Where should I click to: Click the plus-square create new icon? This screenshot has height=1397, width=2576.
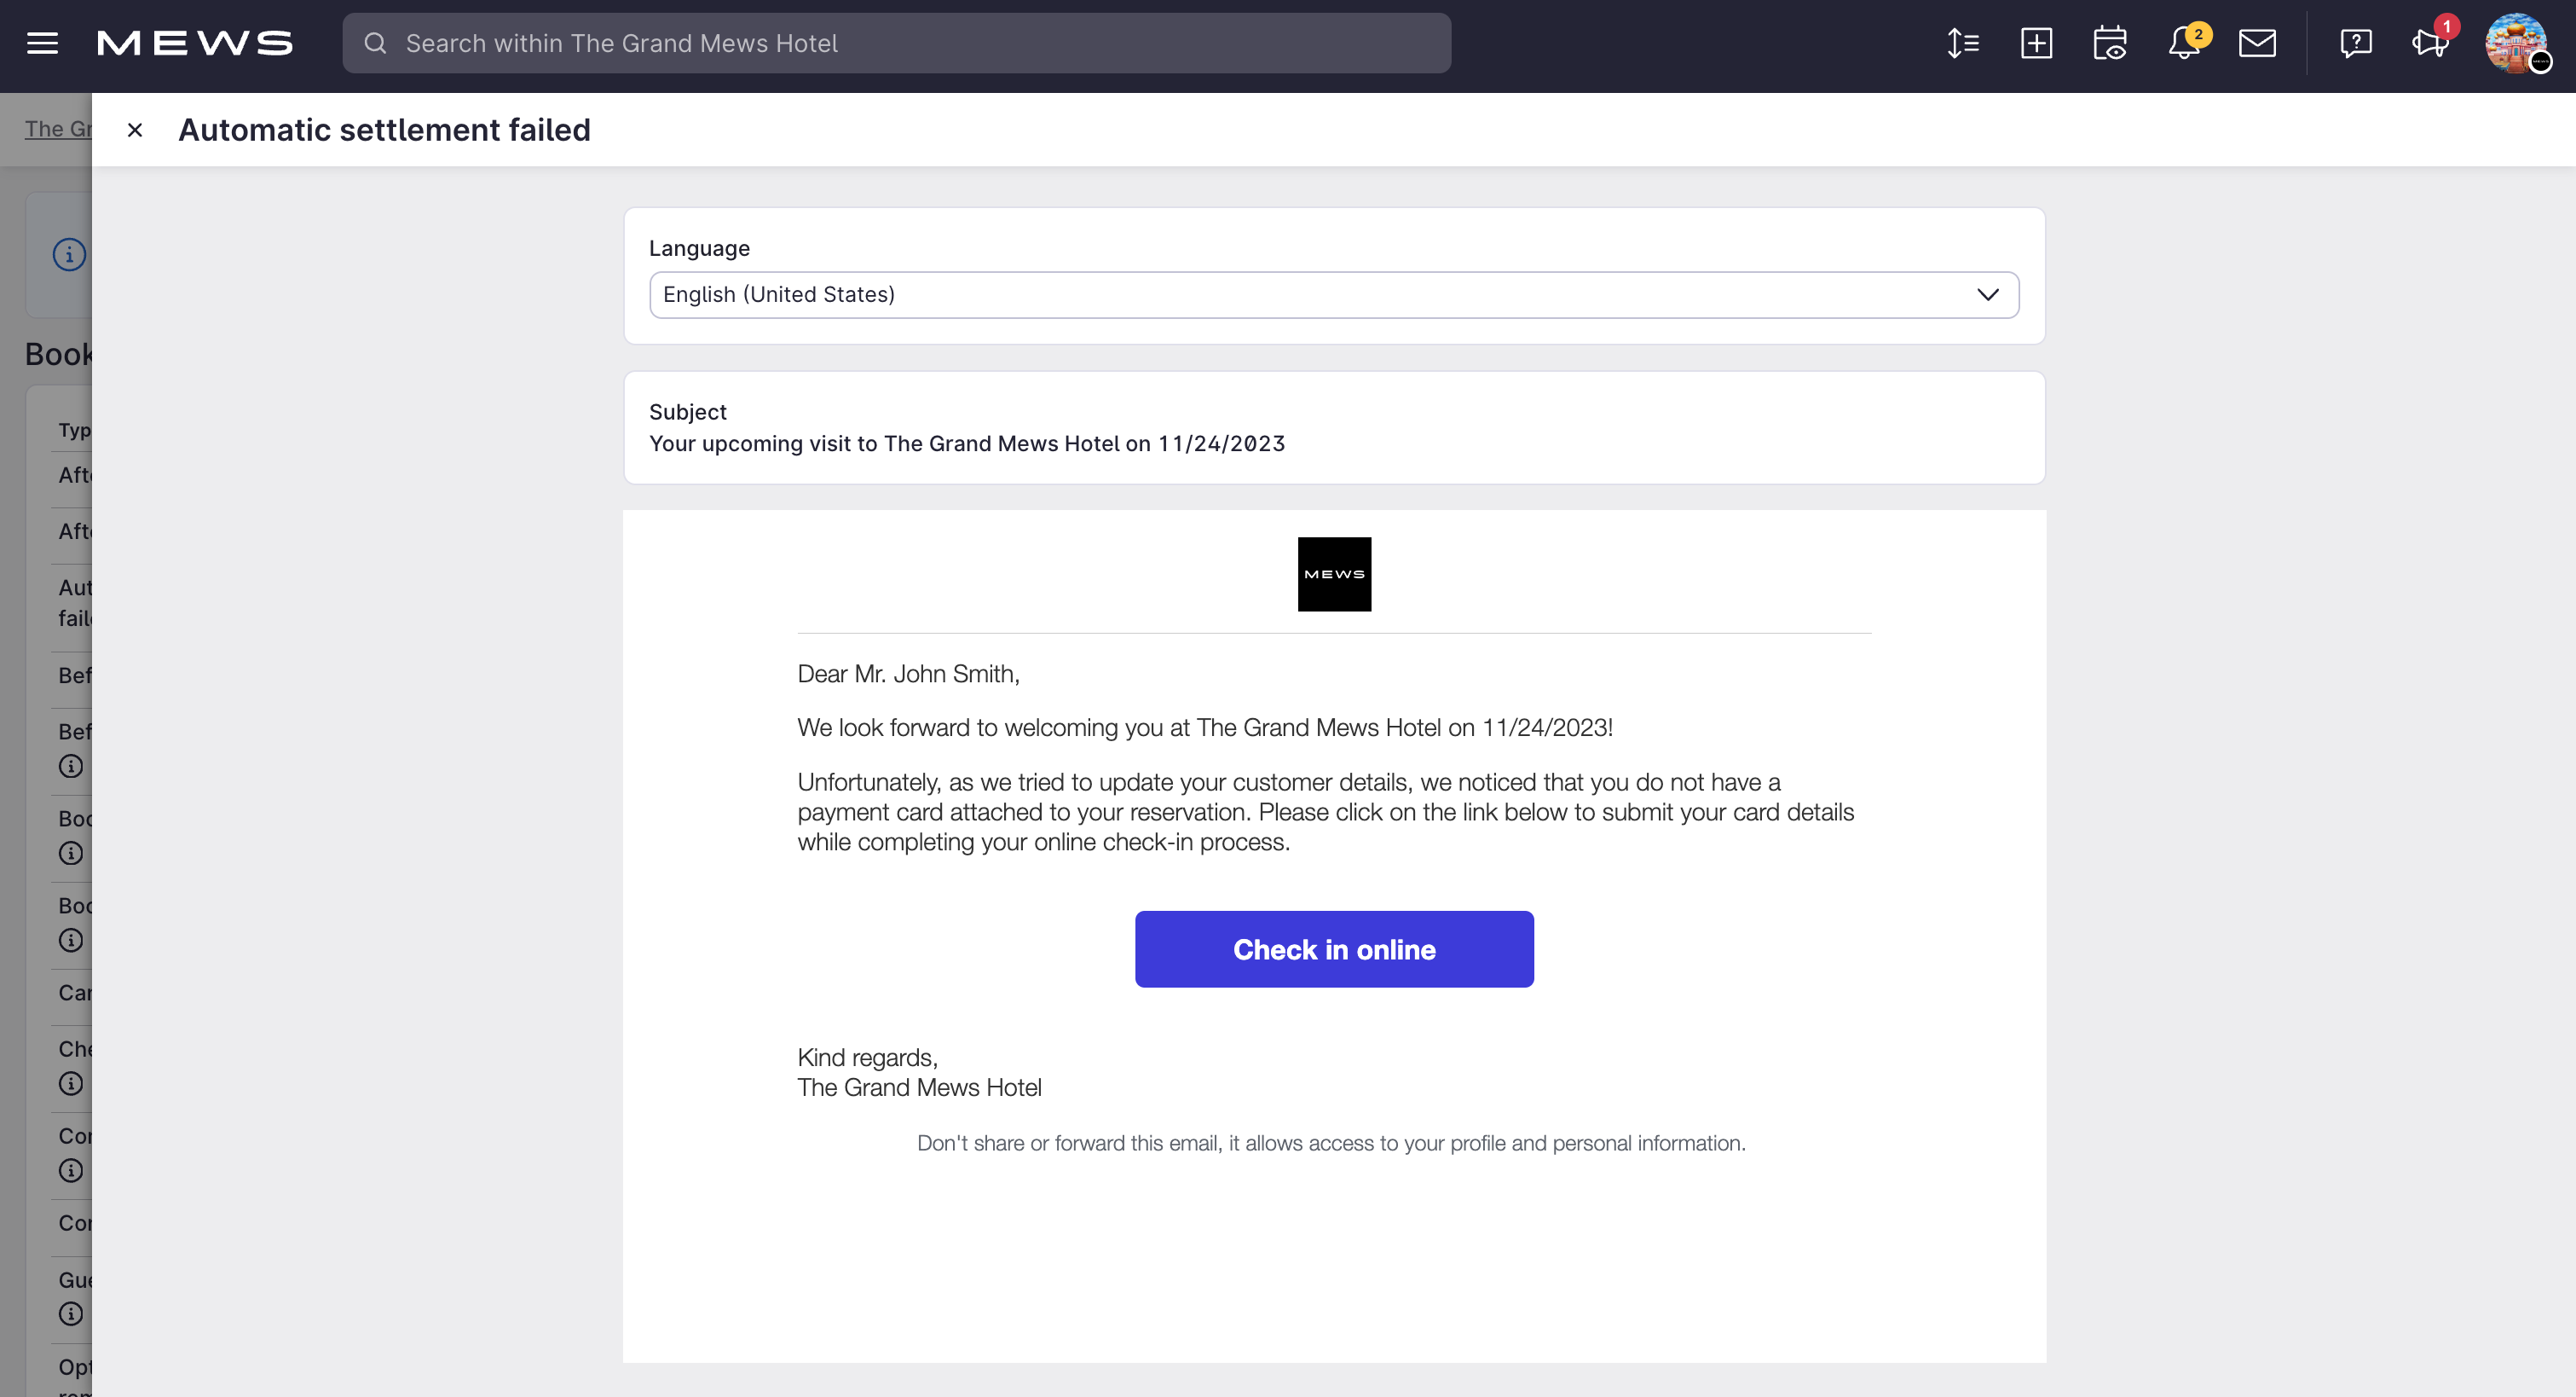pos(2036,43)
